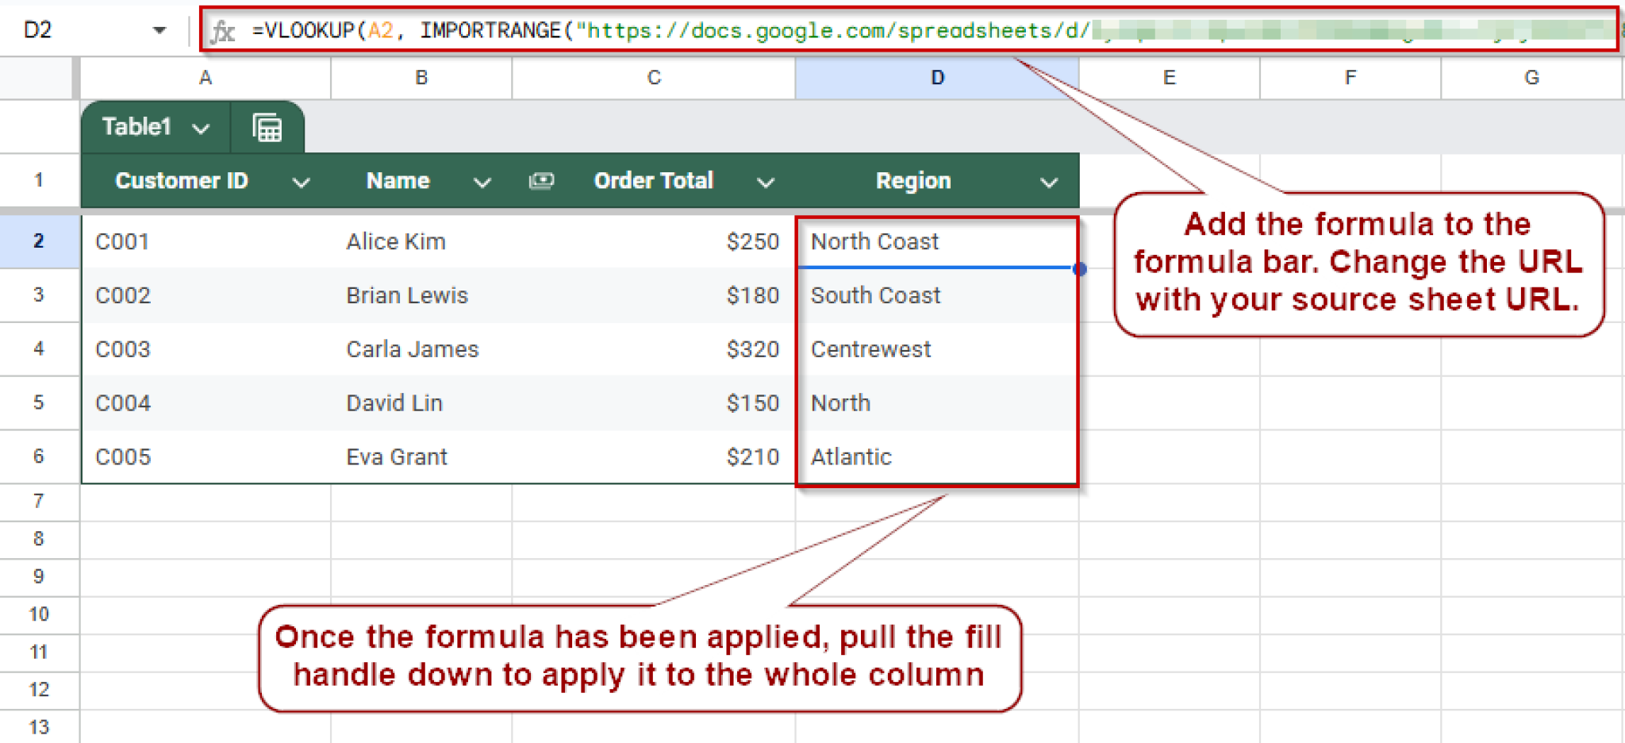Click the blue fill handle dot on cell D2
The width and height of the screenshot is (1625, 743).
(1079, 269)
